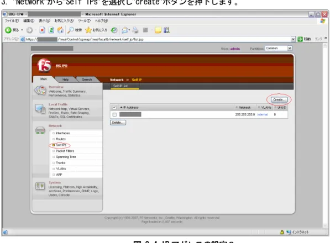Open the address bar URL dropdown arrow
Screen dimensions: 330x243
(293, 39)
